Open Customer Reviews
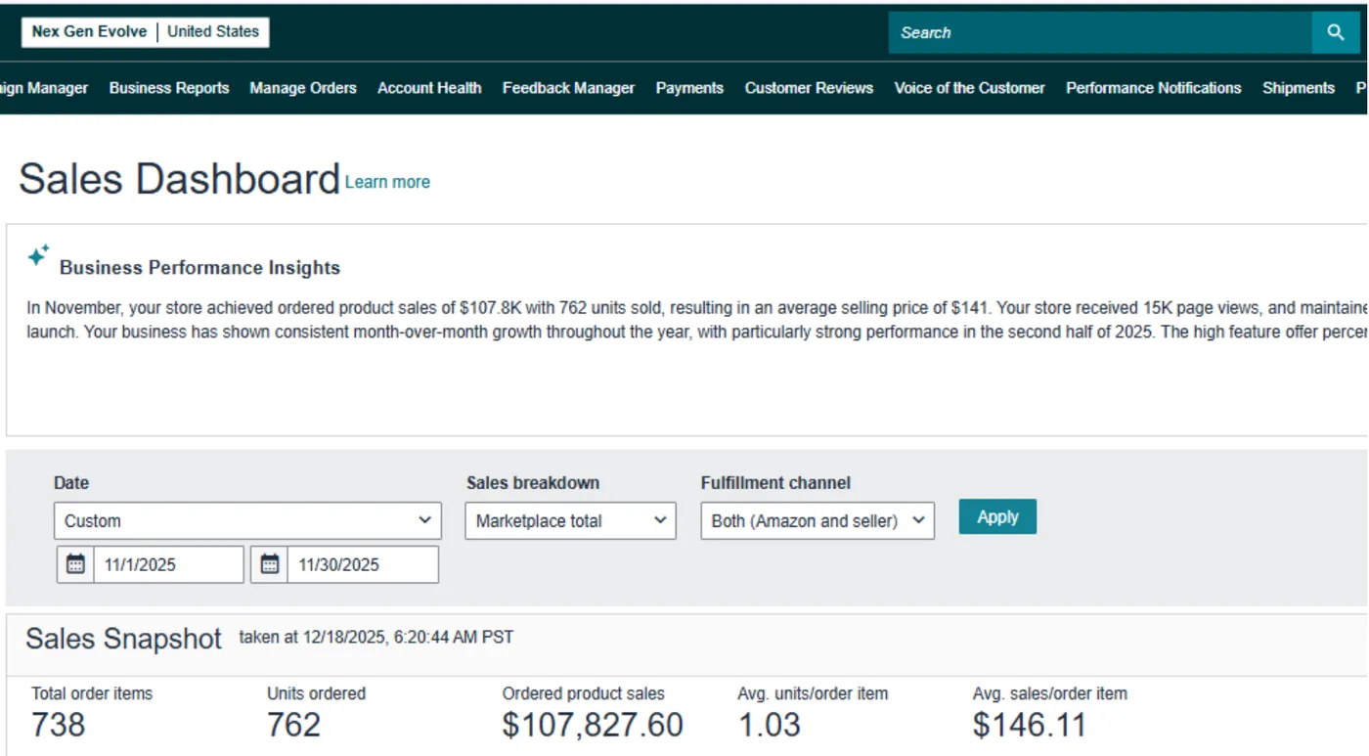The height and width of the screenshot is (756, 1369). 809,88
